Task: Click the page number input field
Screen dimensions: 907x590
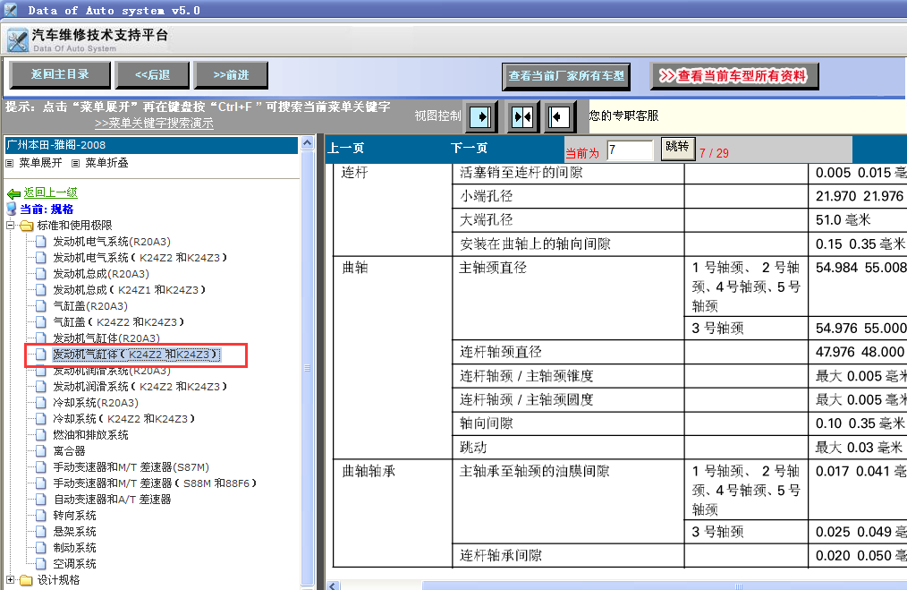Action: coord(631,150)
